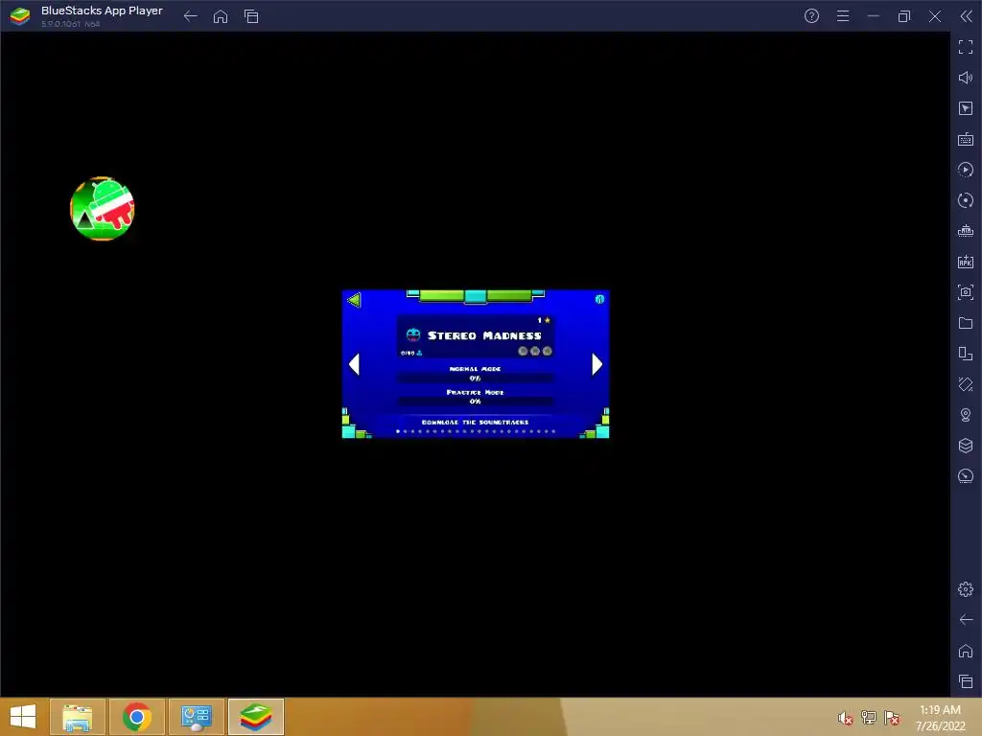This screenshot has width=982, height=736.
Task: Open the set location pin icon
Action: [965, 415]
